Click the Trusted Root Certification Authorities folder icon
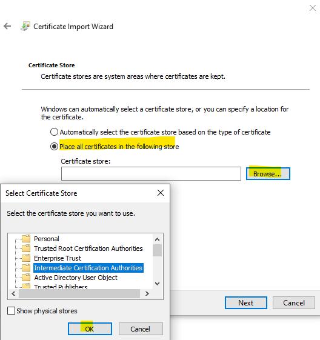Viewport: 320px width, 340px height. tap(26, 248)
